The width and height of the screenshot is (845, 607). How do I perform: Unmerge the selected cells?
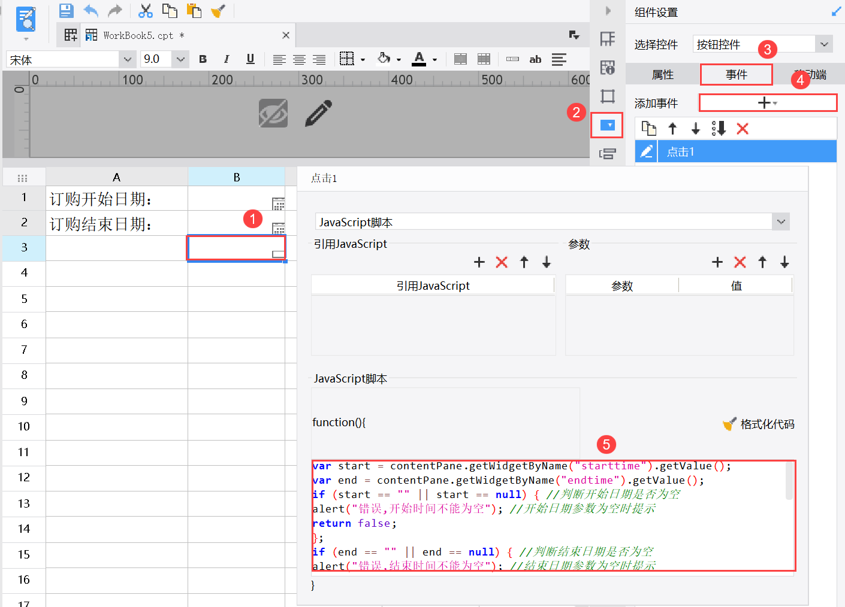tap(484, 59)
